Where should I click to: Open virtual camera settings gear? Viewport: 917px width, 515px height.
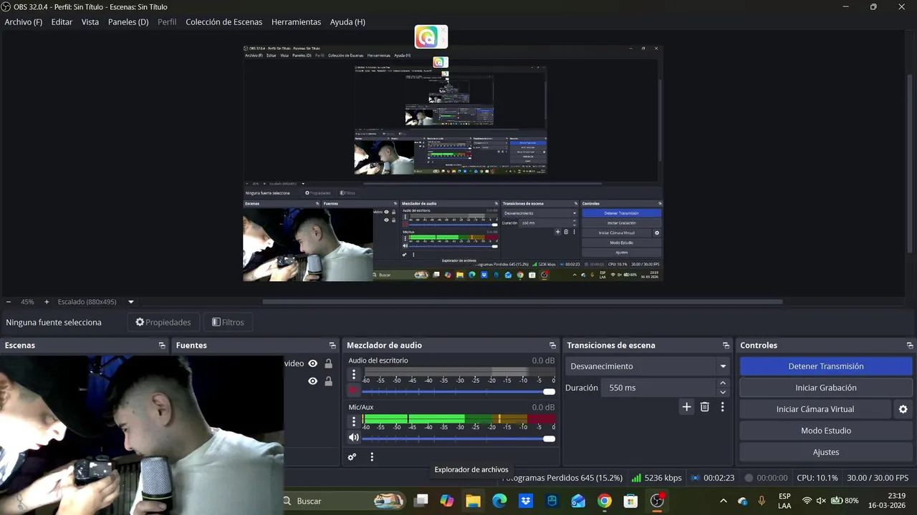pos(903,409)
